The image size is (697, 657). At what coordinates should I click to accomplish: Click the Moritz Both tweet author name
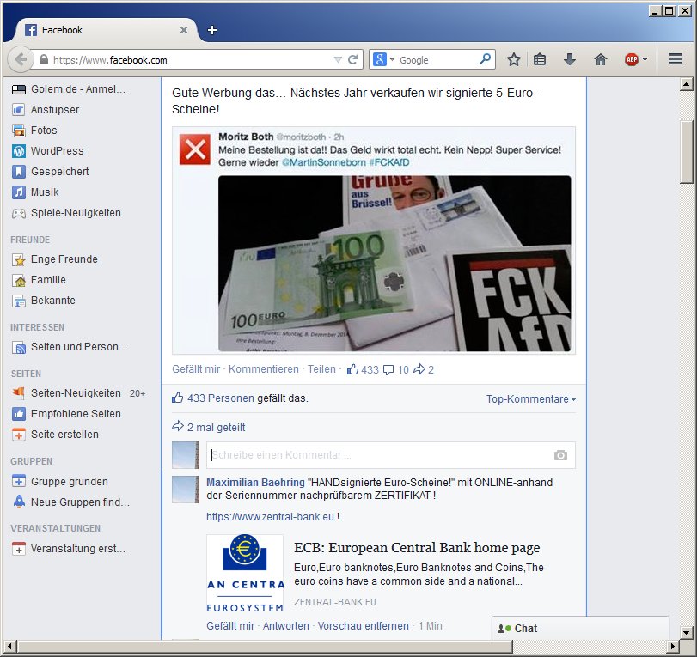[246, 137]
